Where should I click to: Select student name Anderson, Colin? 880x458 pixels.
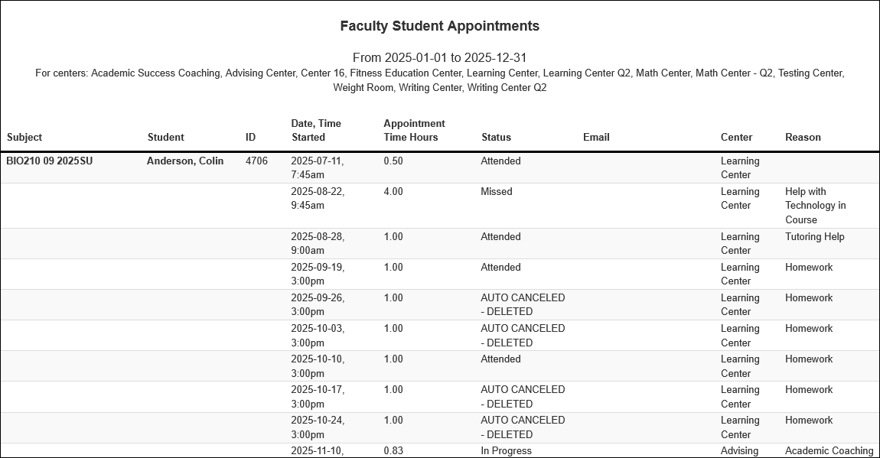coord(185,161)
